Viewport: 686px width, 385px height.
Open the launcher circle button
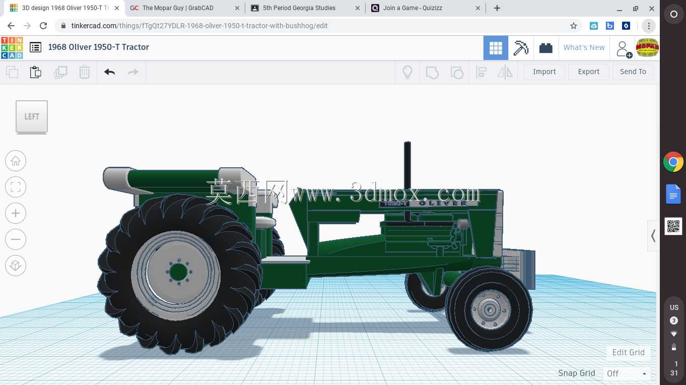673,15
